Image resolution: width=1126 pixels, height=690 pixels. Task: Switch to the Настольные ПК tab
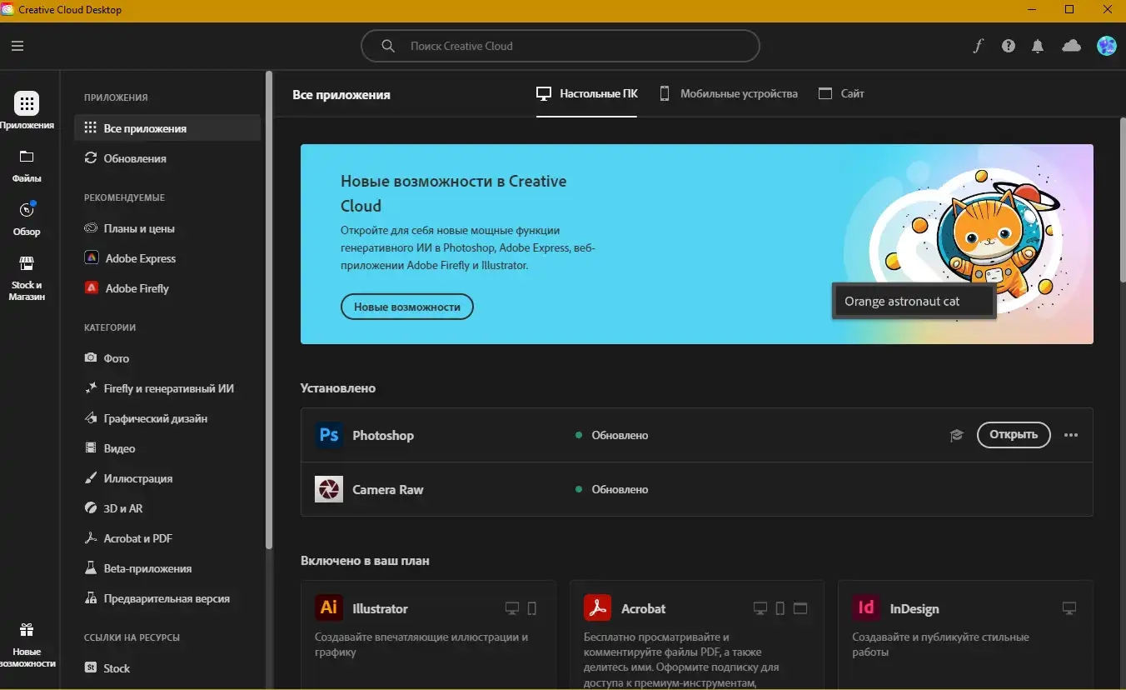tap(587, 93)
